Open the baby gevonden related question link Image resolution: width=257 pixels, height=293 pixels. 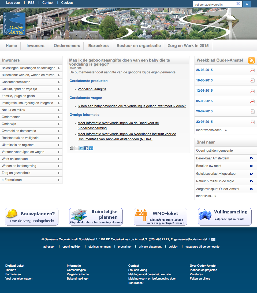[132, 106]
